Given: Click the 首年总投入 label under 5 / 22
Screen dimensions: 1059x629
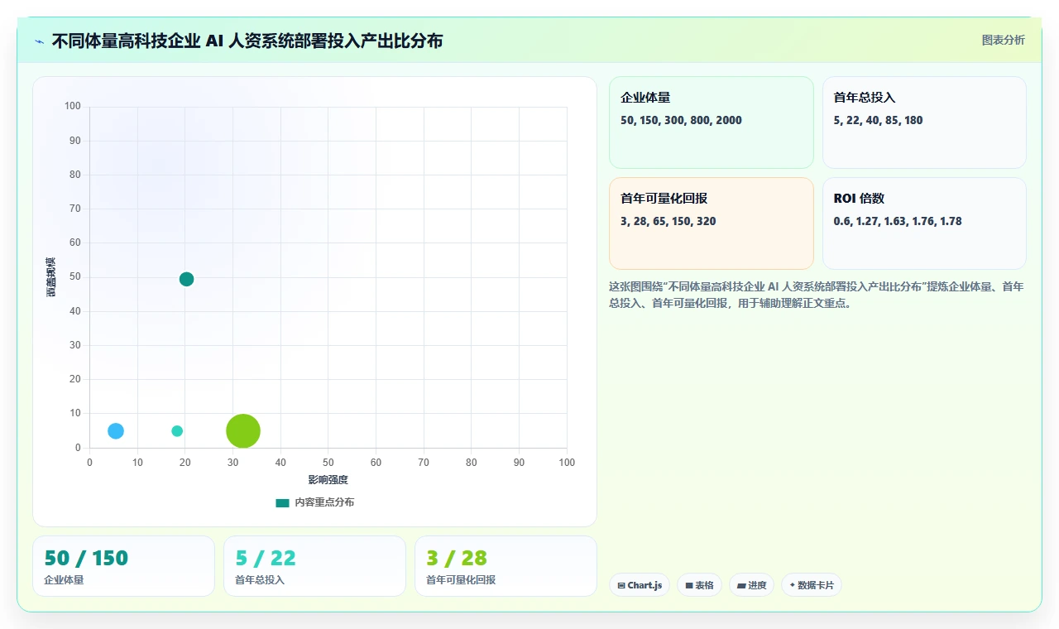Looking at the screenshot, I should coord(260,580).
